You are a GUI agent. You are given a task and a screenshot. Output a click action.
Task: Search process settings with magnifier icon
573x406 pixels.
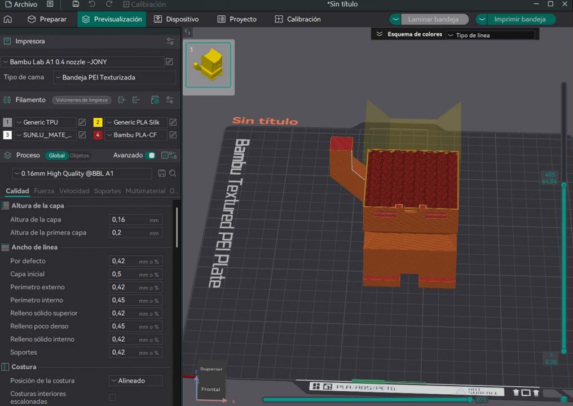pos(173,174)
